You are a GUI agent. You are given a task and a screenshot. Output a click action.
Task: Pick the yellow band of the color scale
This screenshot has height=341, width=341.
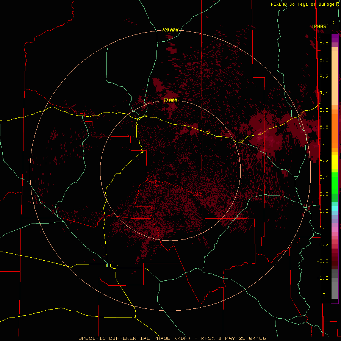tap(335, 162)
